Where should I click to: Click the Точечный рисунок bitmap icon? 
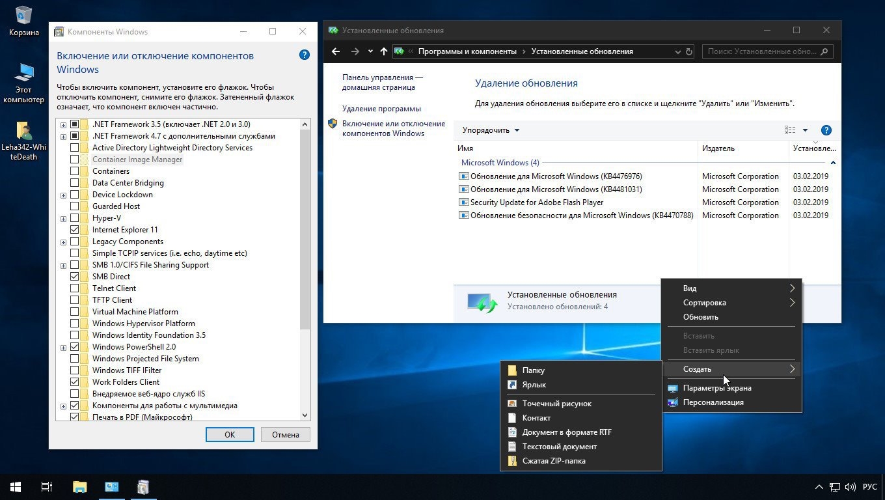(512, 404)
